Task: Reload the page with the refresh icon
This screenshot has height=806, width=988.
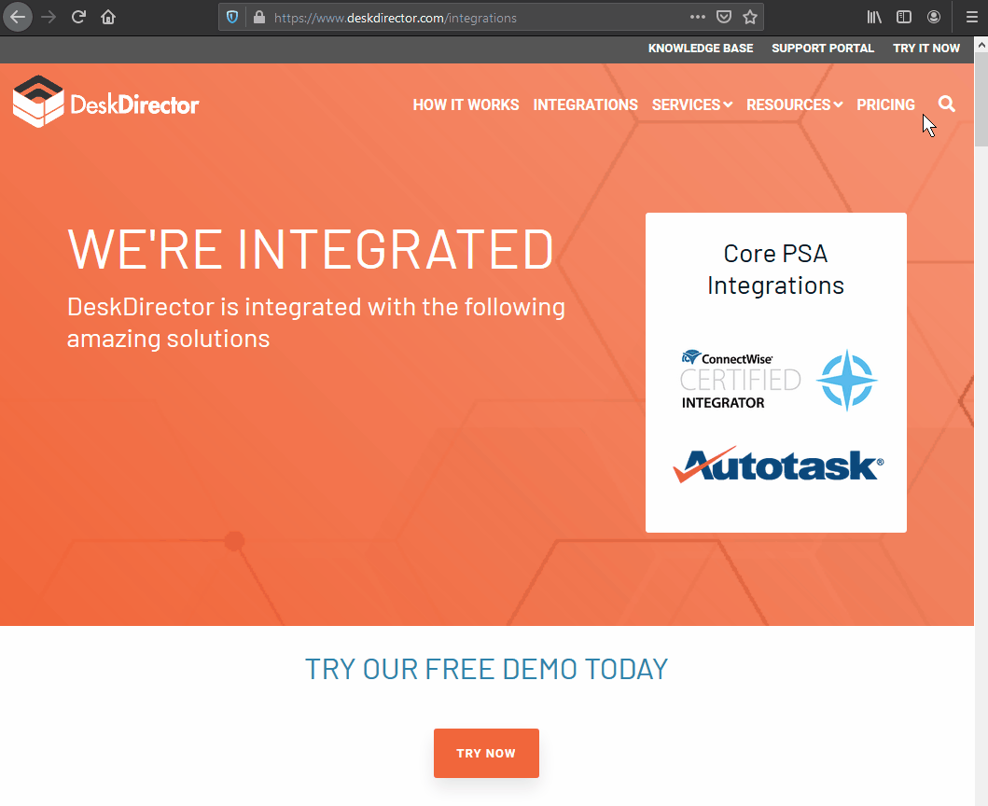Action: coord(78,17)
